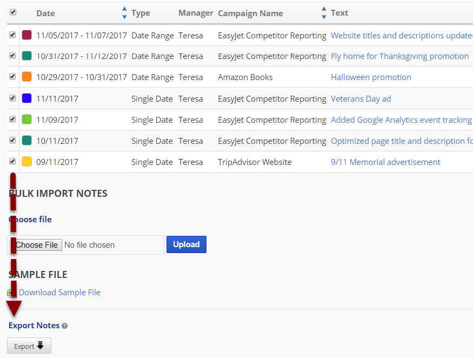Click the yellow swatch for TripAdvisor note

[x=26, y=162]
